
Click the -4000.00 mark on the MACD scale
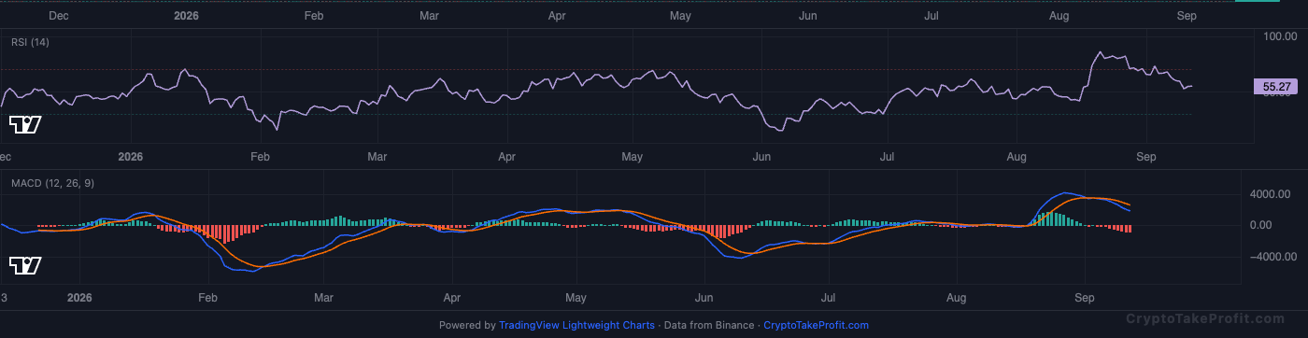tap(1273, 256)
